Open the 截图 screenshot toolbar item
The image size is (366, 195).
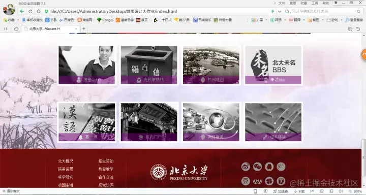[313, 20]
